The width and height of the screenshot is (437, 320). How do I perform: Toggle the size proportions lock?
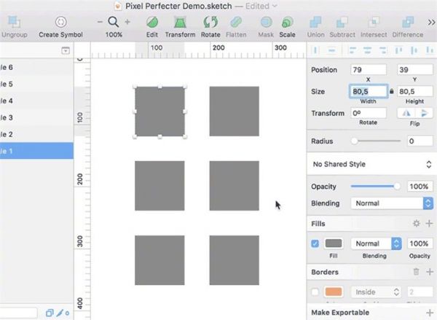pyautogui.click(x=393, y=91)
